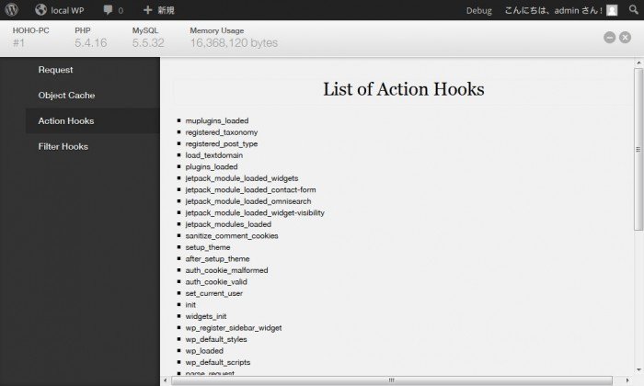The width and height of the screenshot is (644, 386).
Task: Open the search magnifier icon
Action: [x=632, y=10]
